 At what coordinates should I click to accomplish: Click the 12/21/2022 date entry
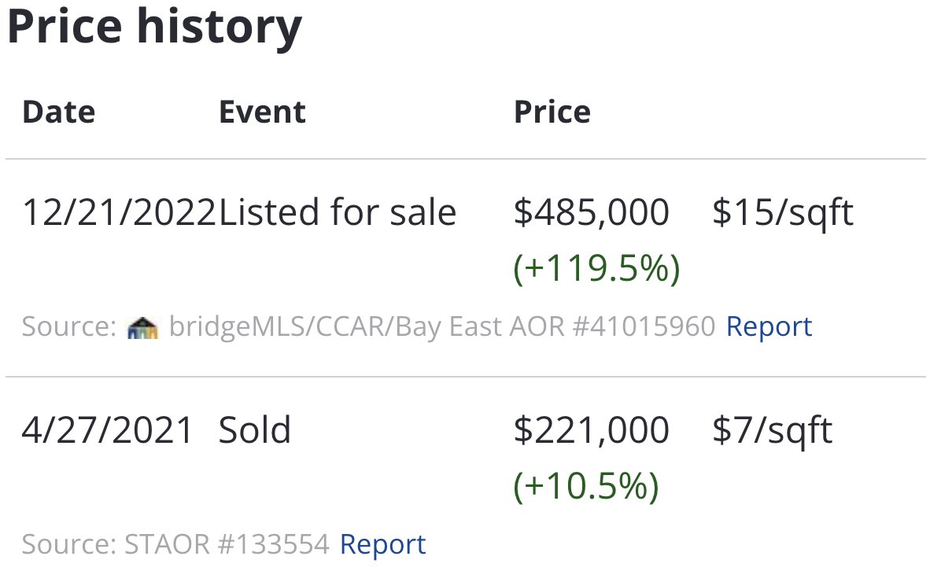tap(119, 212)
